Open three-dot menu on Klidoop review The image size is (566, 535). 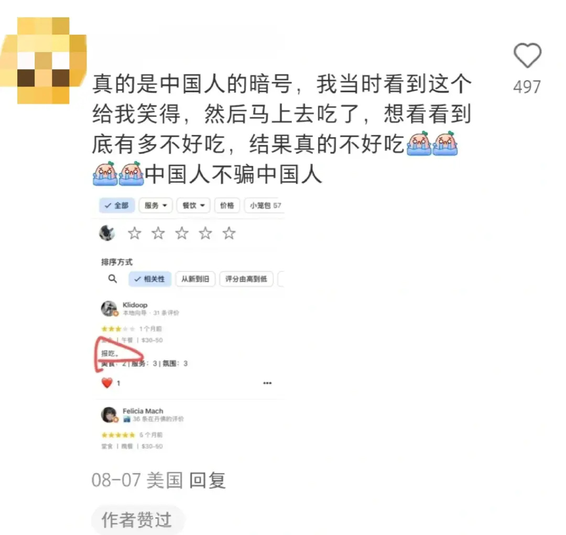click(x=267, y=383)
